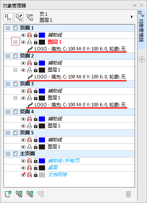Select vertical 对象管理器 docker tab

coord(141,29)
